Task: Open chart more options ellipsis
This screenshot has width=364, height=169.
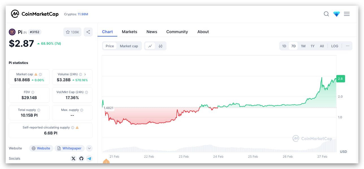Action: click(347, 46)
